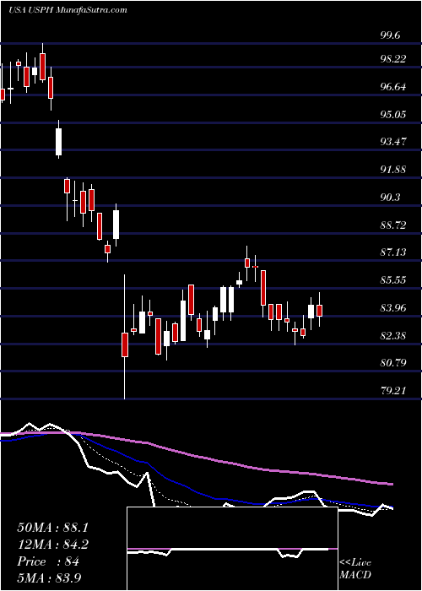Click the 99.6 price axis label

click(x=391, y=35)
